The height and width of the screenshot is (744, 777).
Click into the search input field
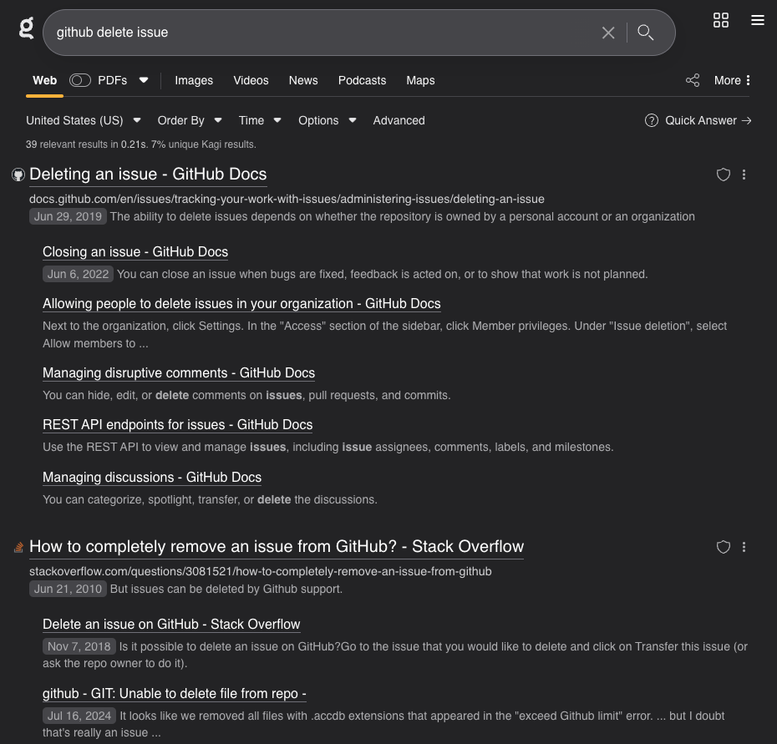coord(317,33)
